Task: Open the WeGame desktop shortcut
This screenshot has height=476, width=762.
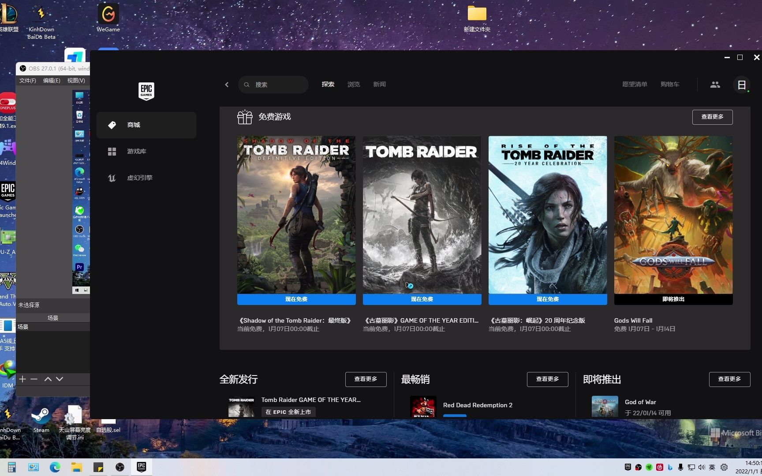Action: point(108,18)
